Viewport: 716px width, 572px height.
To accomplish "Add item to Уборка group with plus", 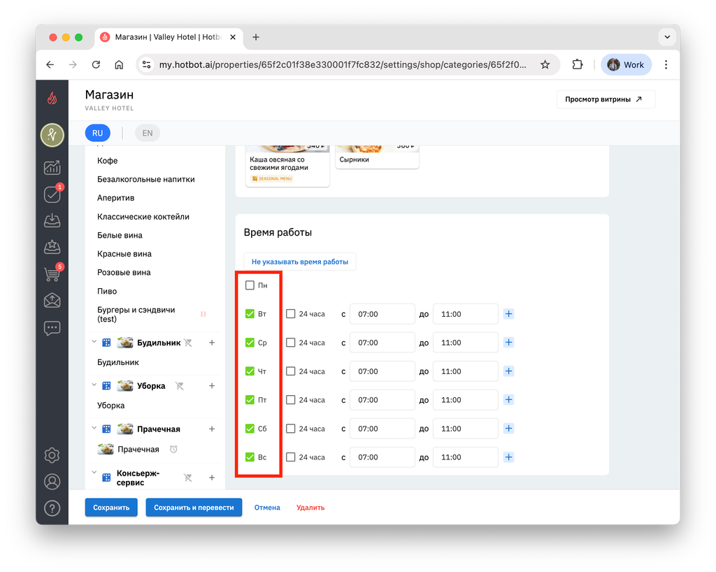I will pyautogui.click(x=212, y=386).
